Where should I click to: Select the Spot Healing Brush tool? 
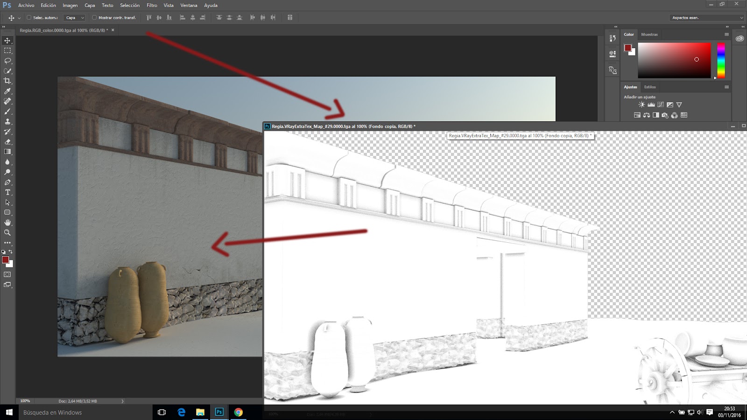[7, 101]
